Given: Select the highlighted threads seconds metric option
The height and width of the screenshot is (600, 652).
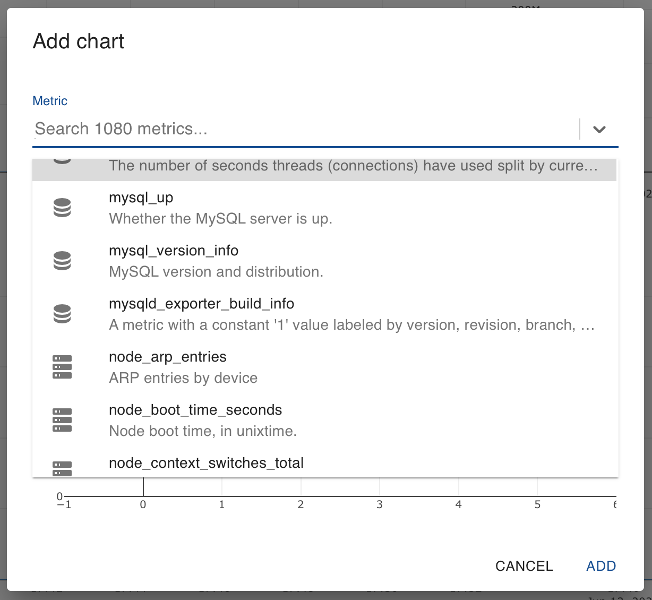Looking at the screenshot, I should click(324, 170).
